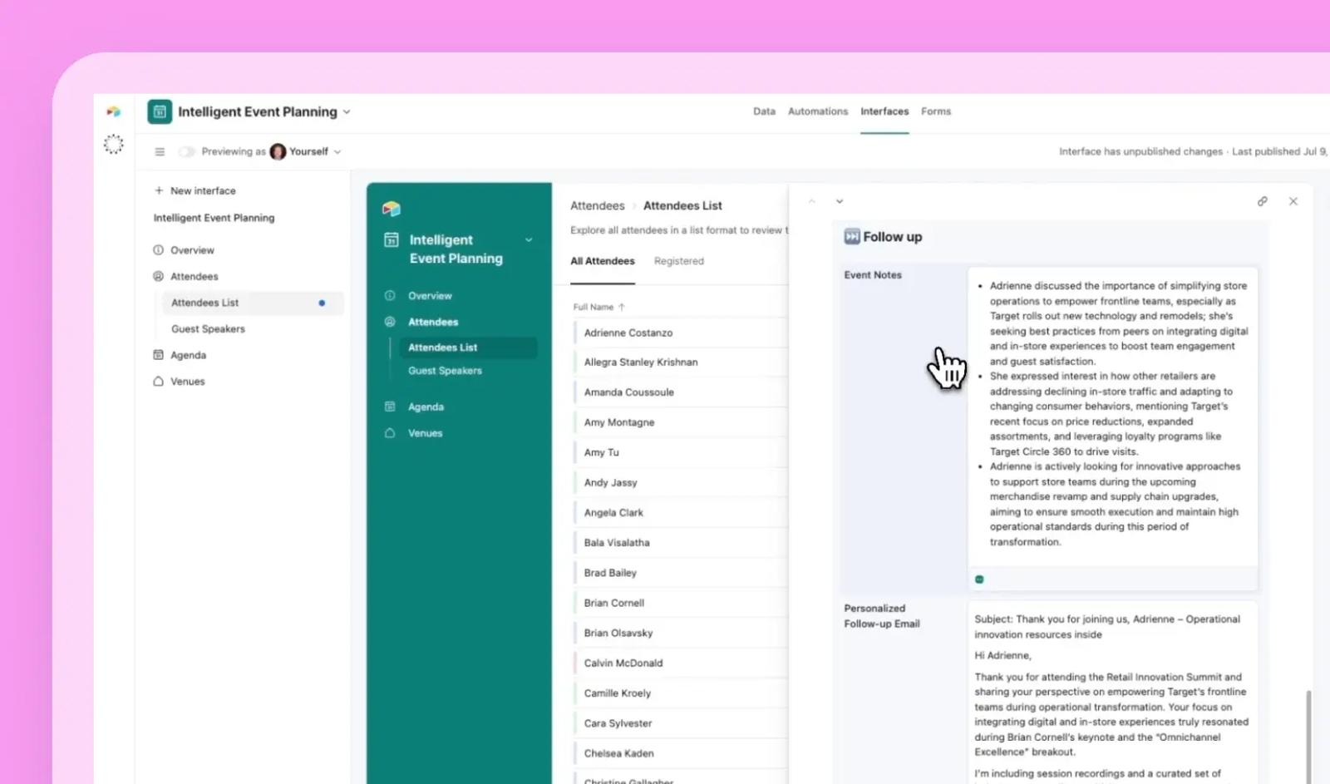The height and width of the screenshot is (784, 1330).
Task: Open the Brian Cornell record
Action: click(x=681, y=603)
